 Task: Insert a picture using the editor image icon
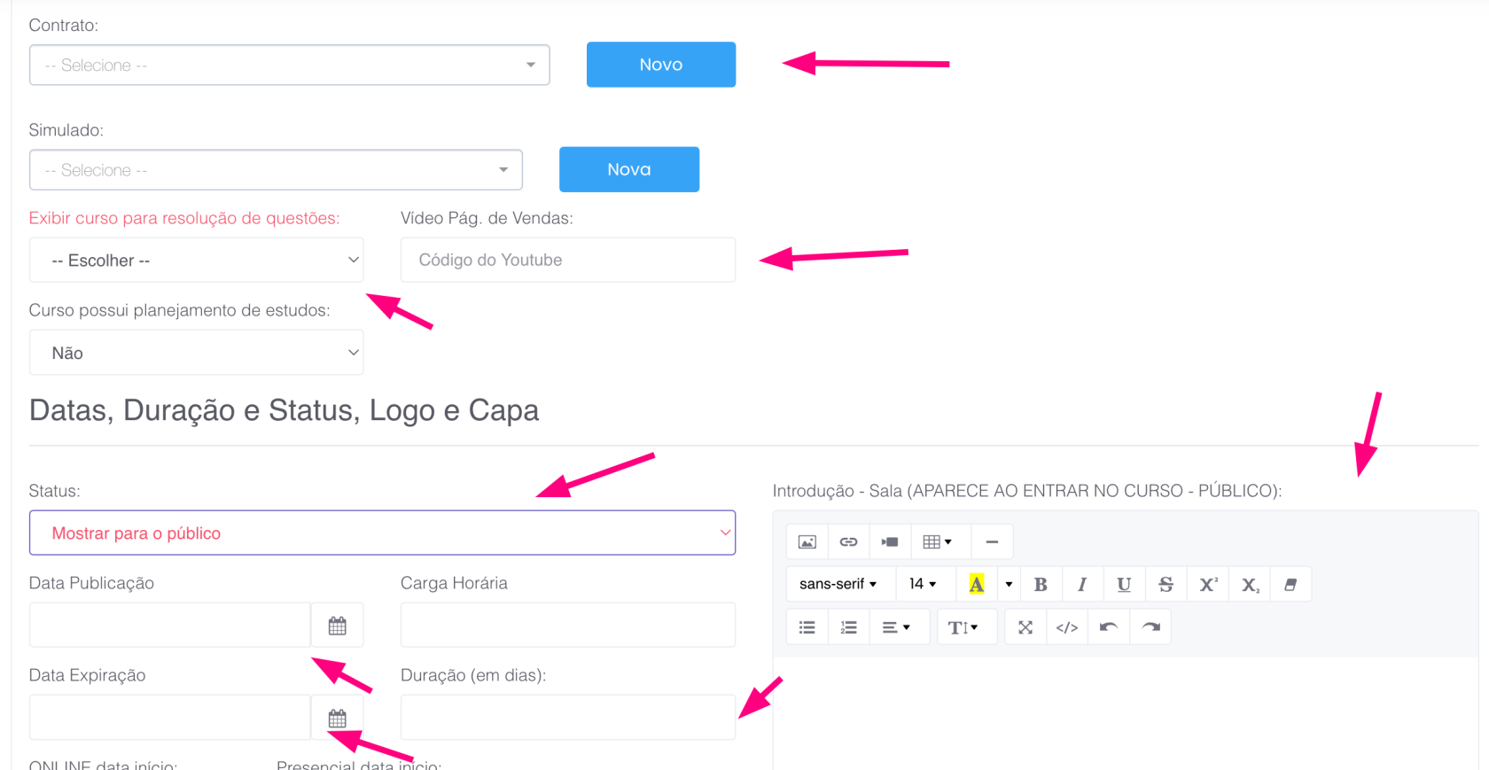click(x=807, y=541)
